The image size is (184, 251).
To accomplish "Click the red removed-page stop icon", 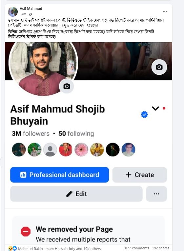I will (x=26, y=232).
